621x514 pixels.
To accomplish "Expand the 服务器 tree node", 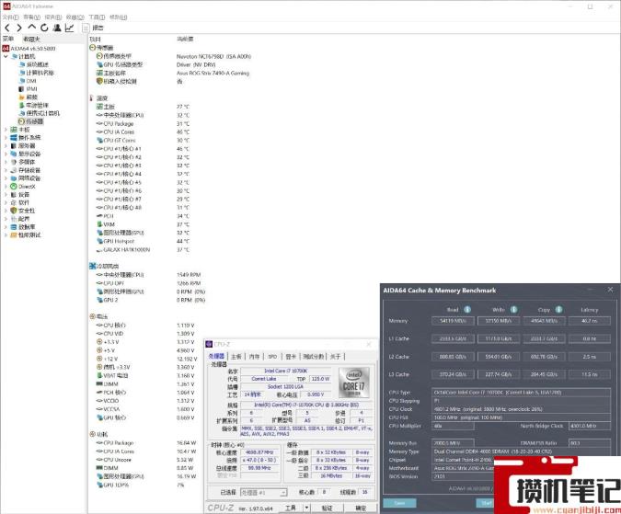I will 6,146.
